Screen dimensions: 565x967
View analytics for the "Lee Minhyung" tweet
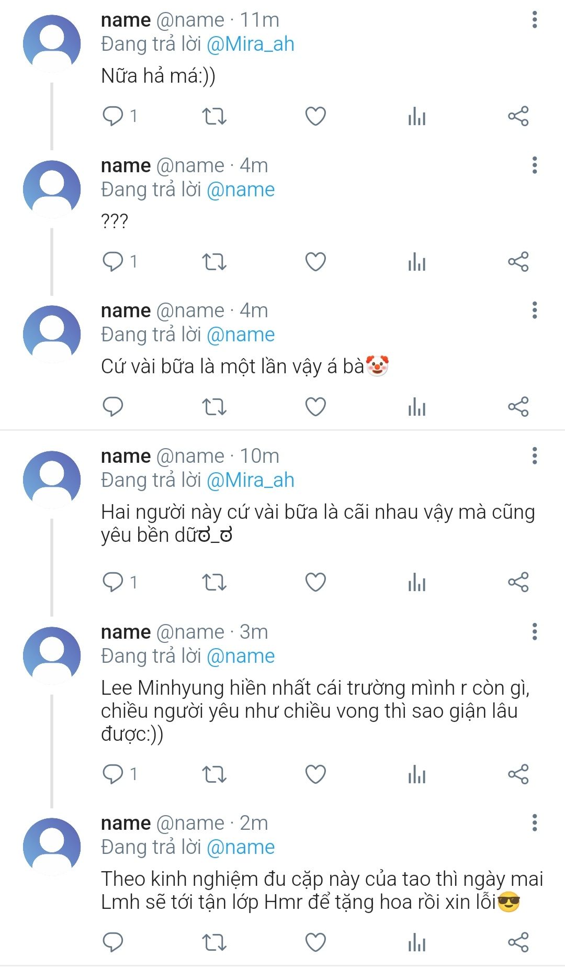point(417,774)
